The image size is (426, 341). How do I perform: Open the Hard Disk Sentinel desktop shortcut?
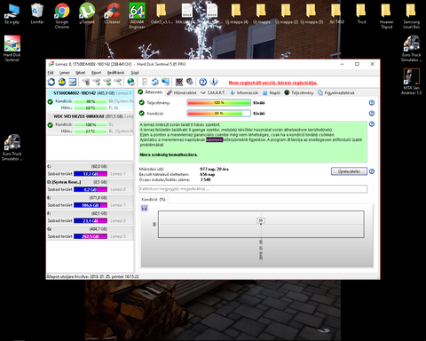pos(12,48)
